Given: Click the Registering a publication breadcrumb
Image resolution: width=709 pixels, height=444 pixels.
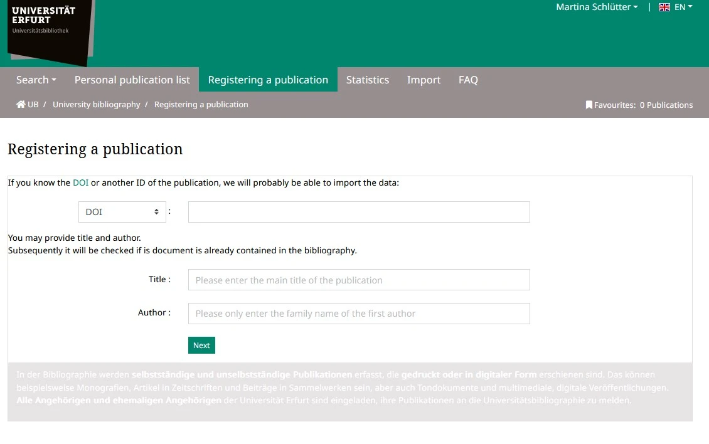Looking at the screenshot, I should tap(201, 105).
